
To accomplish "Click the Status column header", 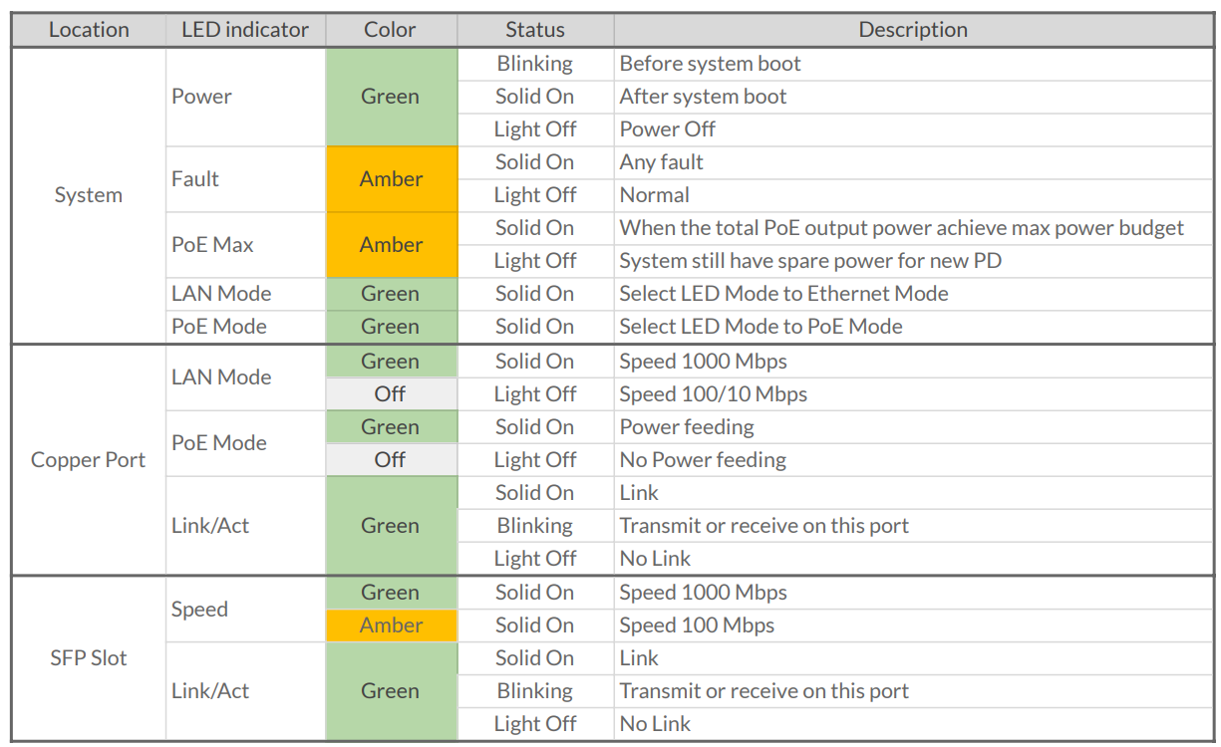I will [534, 30].
